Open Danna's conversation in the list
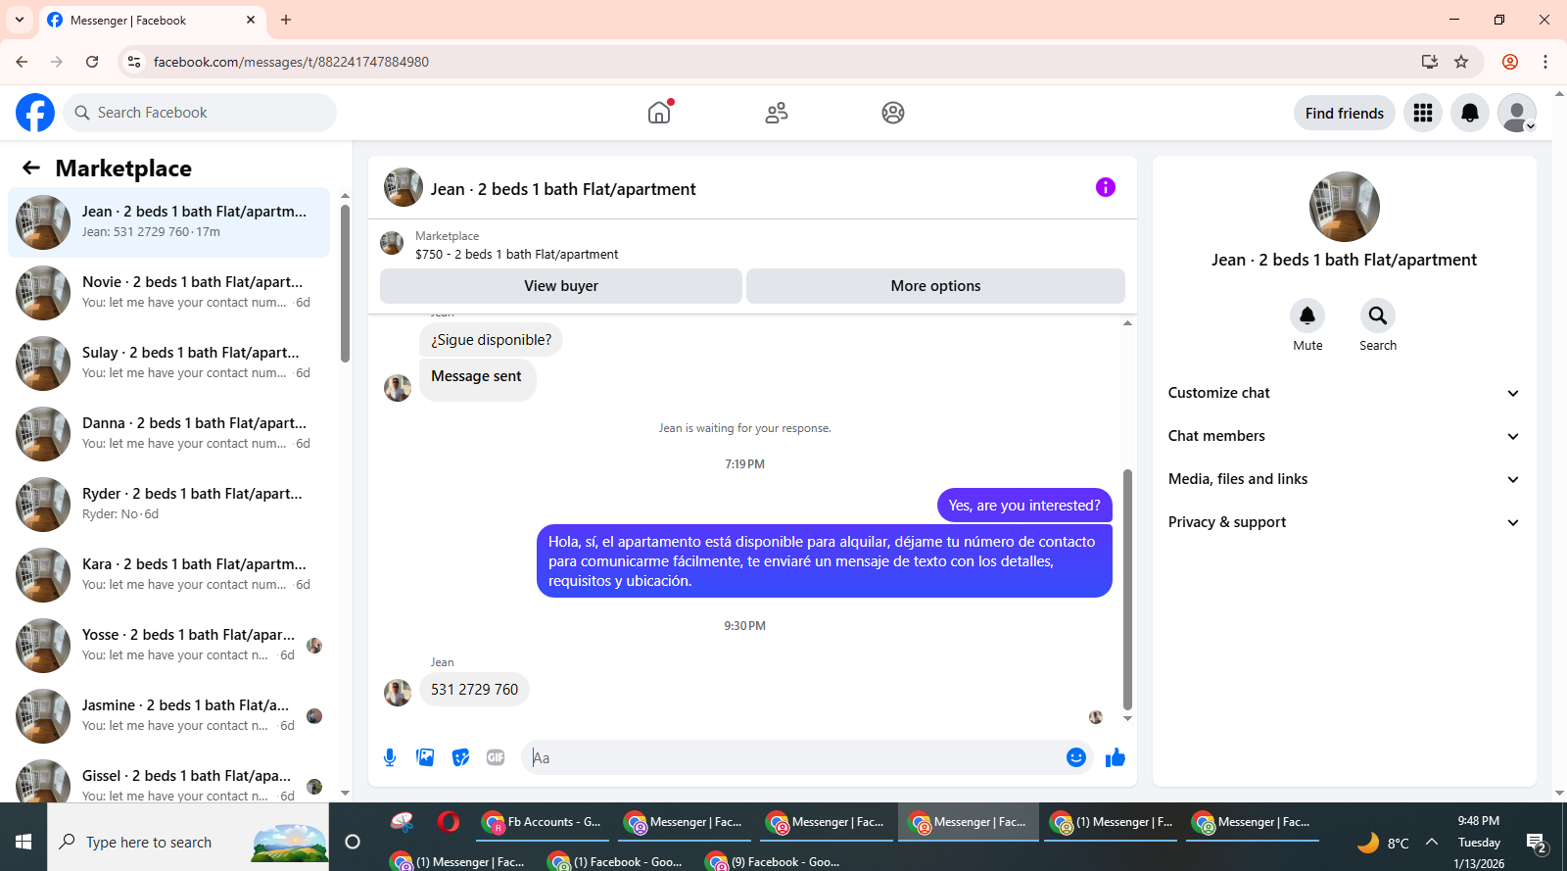The height and width of the screenshot is (871, 1567). click(168, 434)
